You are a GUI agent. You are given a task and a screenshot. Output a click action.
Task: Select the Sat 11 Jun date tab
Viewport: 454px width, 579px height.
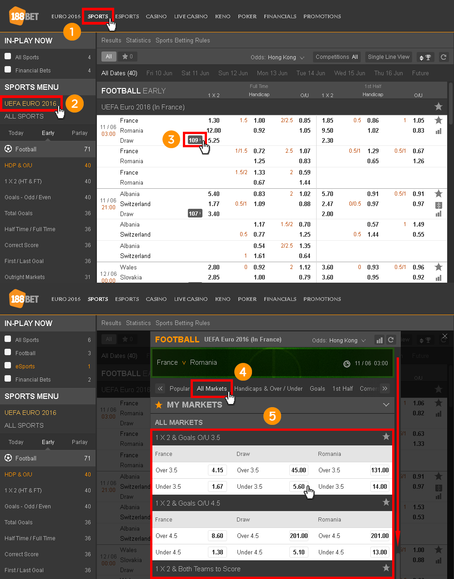(x=195, y=73)
